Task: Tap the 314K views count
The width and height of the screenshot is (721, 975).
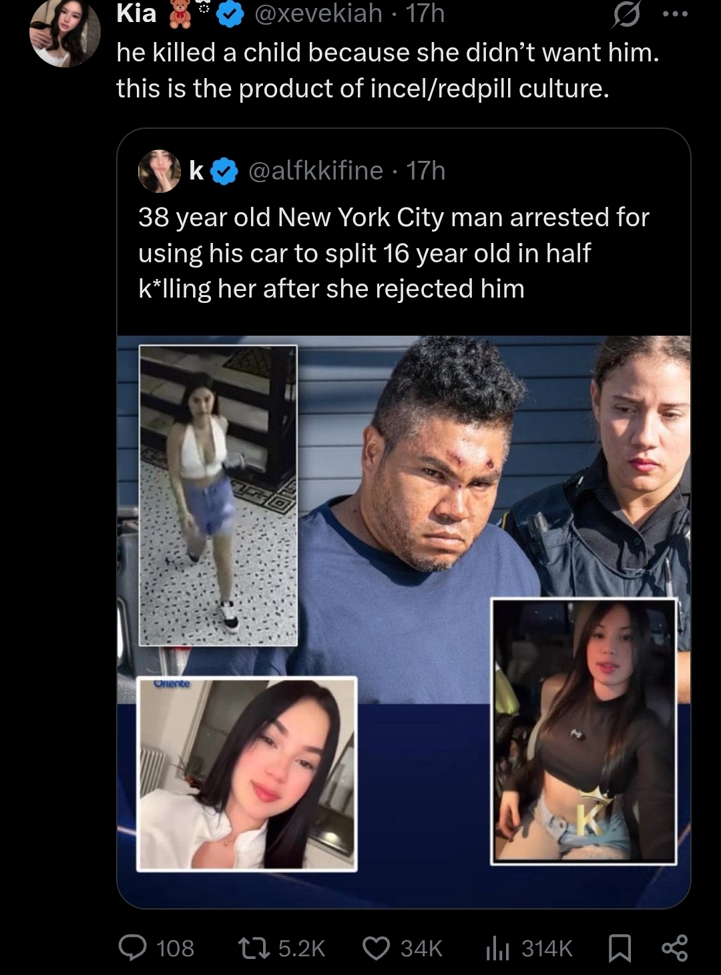Action: coord(547,948)
